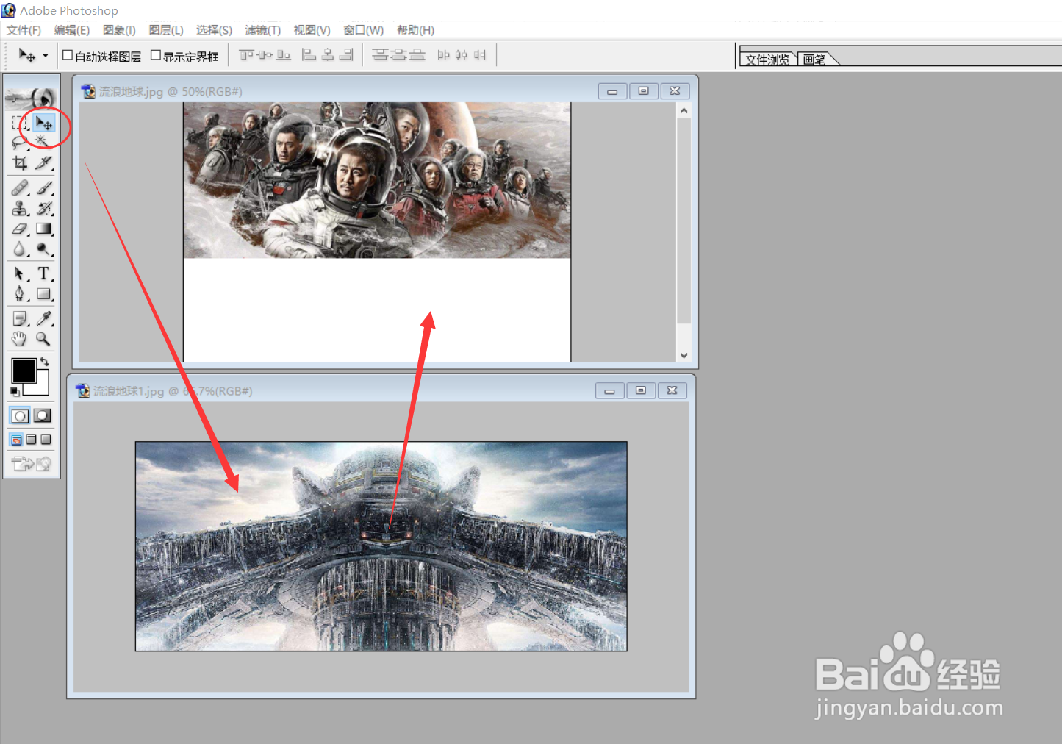Viewport: 1062px width, 744px height.
Task: Select the Hand tool
Action: tap(20, 339)
